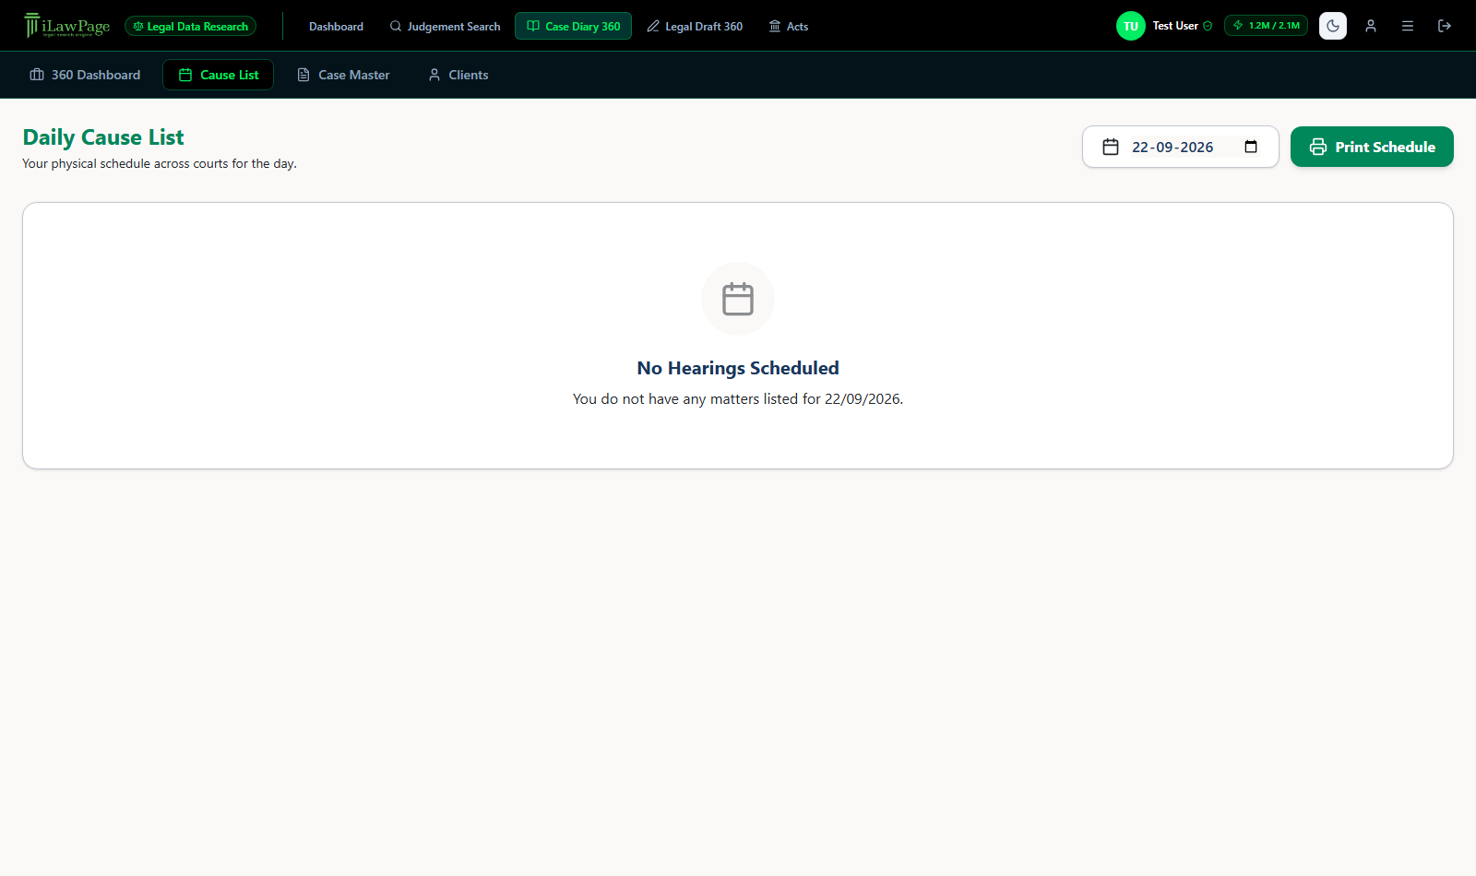This screenshot has height=876, width=1476.
Task: Click the iLawPage logo
Action: point(66,26)
